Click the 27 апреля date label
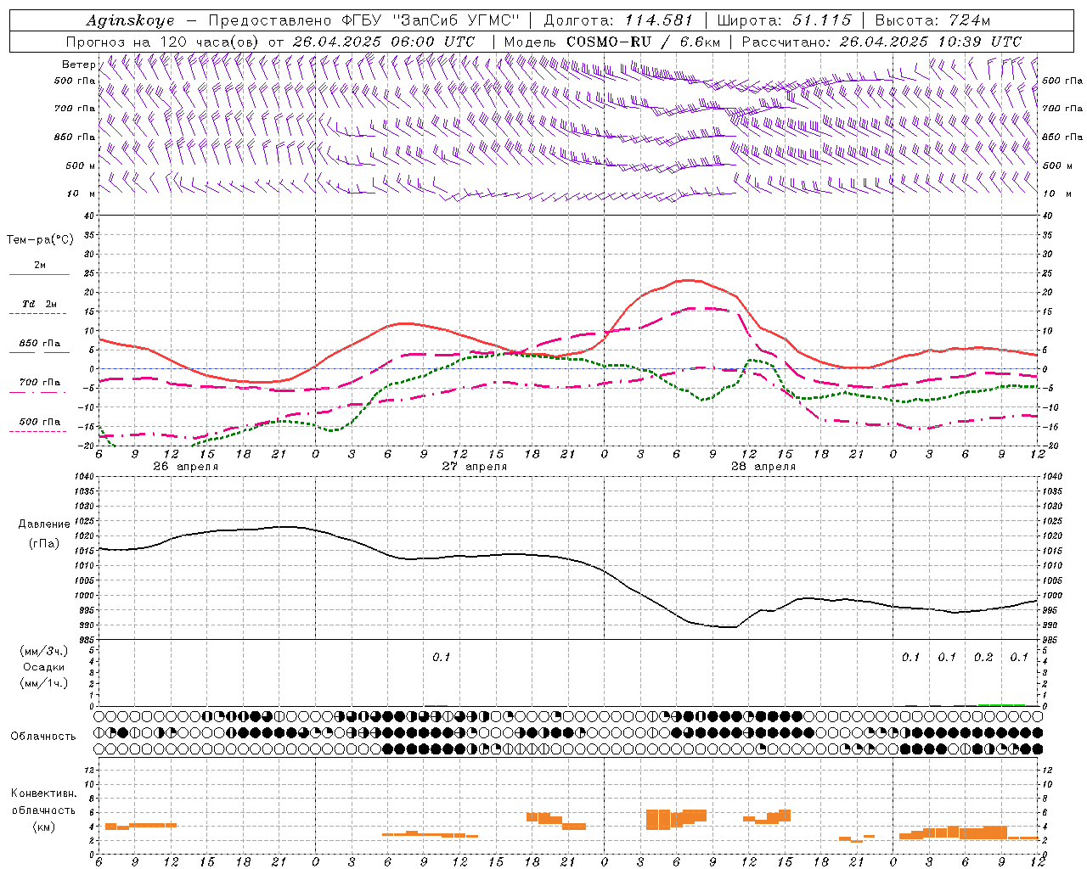 (474, 467)
